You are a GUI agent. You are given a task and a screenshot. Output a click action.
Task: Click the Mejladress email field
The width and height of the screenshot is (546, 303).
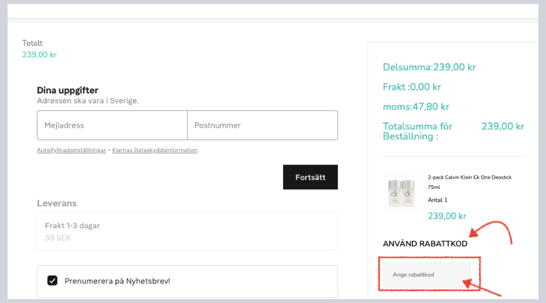pos(112,125)
